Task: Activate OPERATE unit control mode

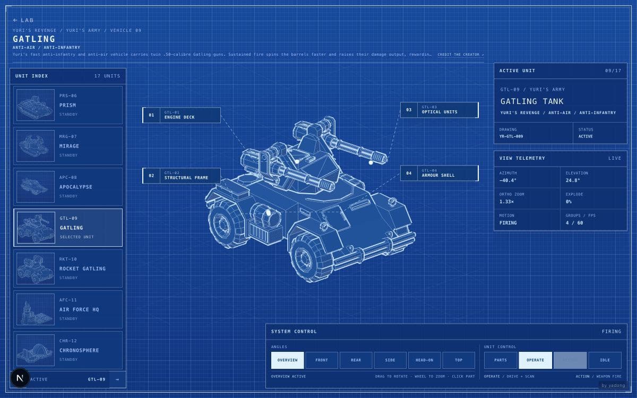Action: click(x=535, y=360)
